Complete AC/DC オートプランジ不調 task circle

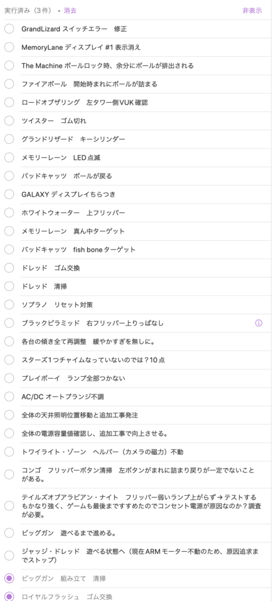point(9,397)
